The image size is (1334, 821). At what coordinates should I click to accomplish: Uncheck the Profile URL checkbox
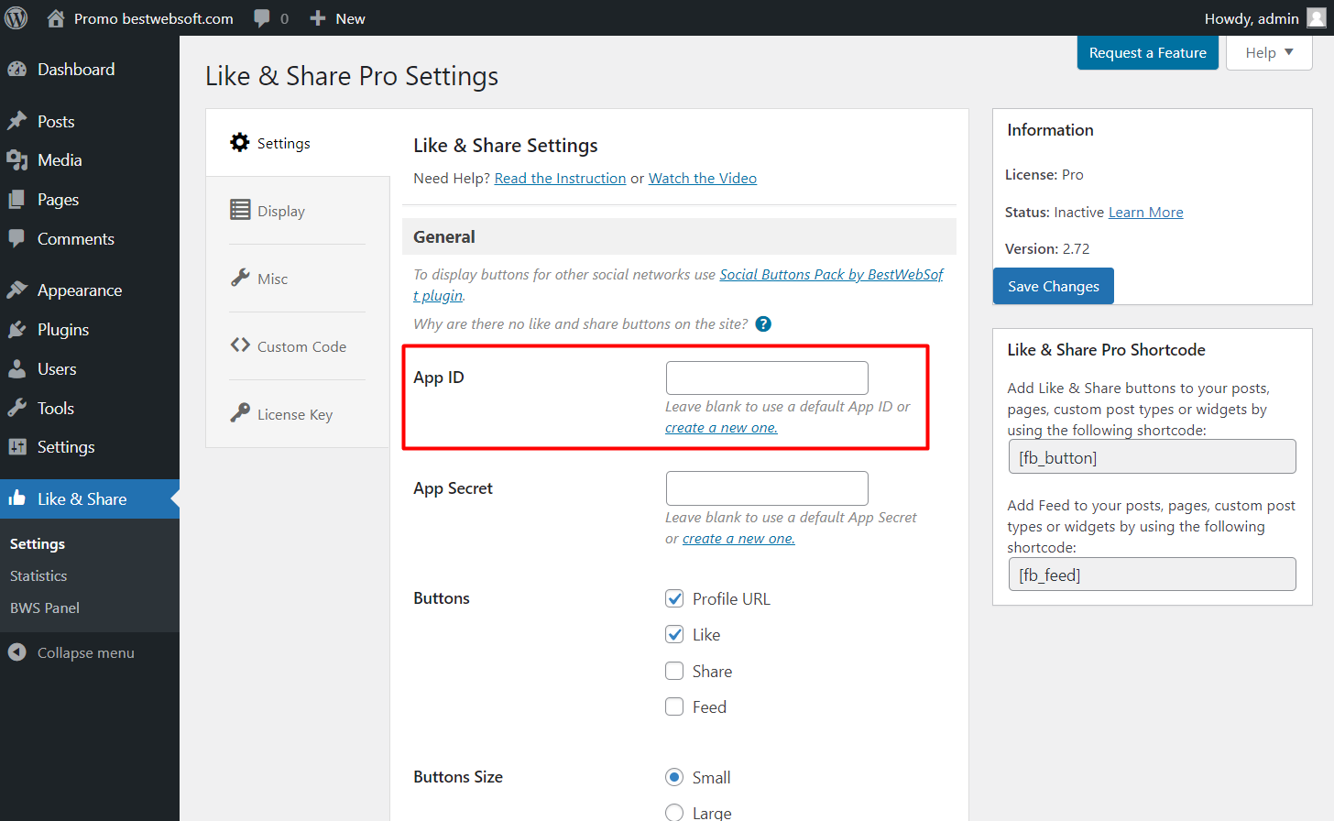(x=674, y=598)
